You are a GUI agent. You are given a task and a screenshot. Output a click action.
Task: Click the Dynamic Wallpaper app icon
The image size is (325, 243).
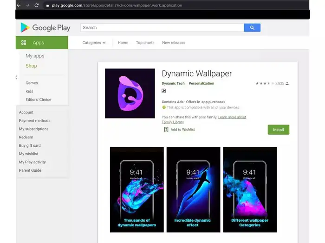[130, 93]
